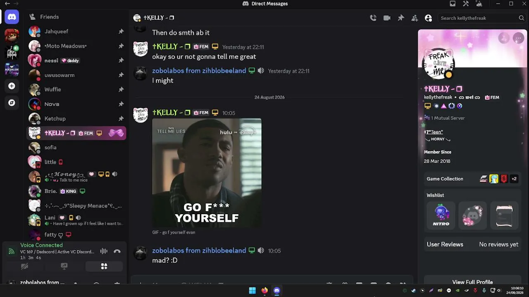Click zobolabos username on 'mad? :D' message
The height and width of the screenshot is (297, 529).
coord(199,250)
